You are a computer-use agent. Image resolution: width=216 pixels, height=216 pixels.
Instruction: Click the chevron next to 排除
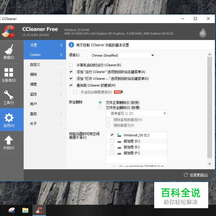[x=61, y=74]
